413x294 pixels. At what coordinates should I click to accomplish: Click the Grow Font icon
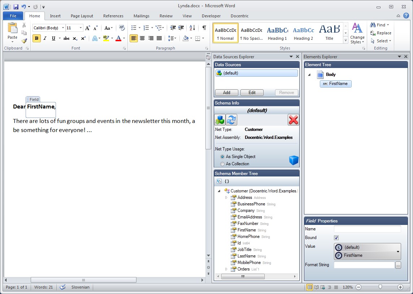88,28
